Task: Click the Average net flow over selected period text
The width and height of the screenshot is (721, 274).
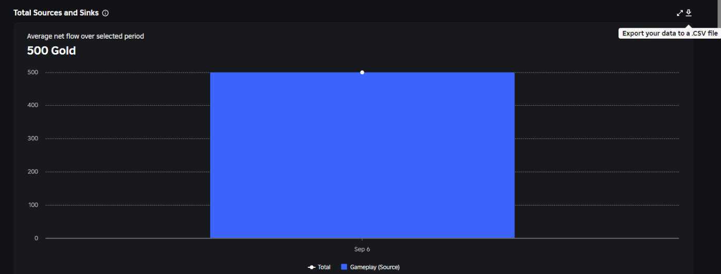Action: pyautogui.click(x=85, y=36)
